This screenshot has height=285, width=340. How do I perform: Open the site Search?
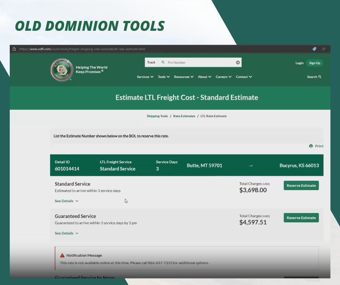coord(314,77)
